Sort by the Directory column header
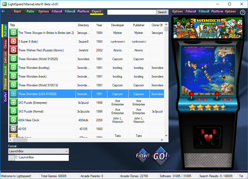The width and height of the screenshot is (248, 179). click(x=83, y=25)
